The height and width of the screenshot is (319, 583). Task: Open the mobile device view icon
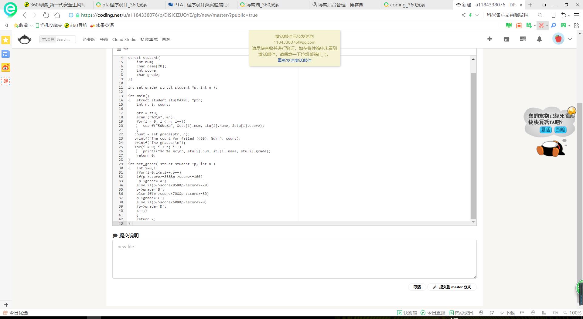click(554, 15)
